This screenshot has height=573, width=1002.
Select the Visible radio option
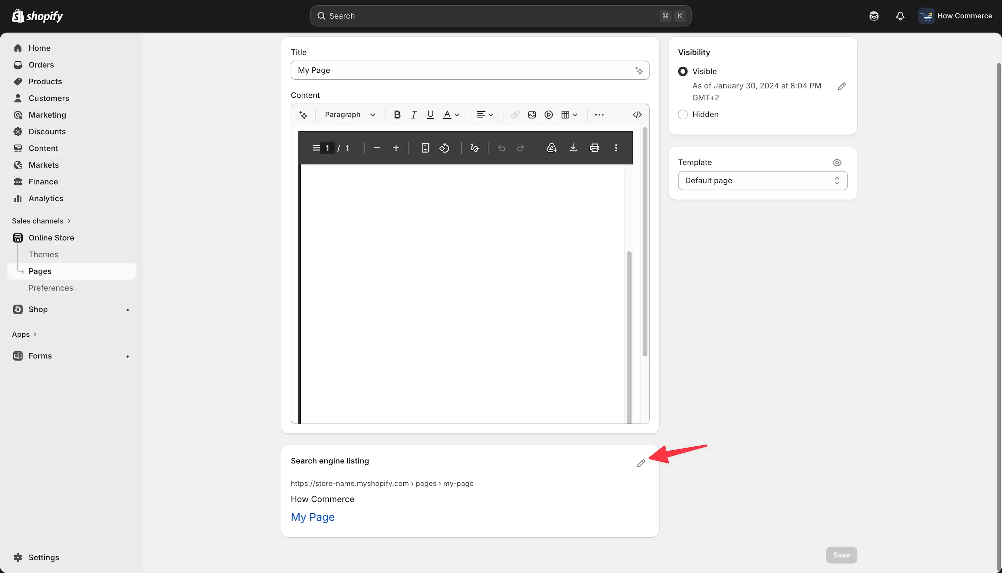[683, 72]
